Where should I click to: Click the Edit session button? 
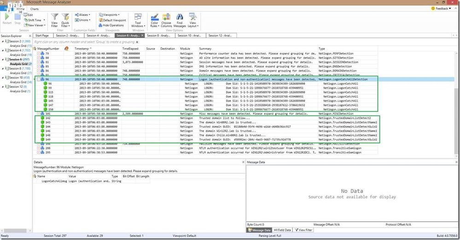click(x=29, y=15)
